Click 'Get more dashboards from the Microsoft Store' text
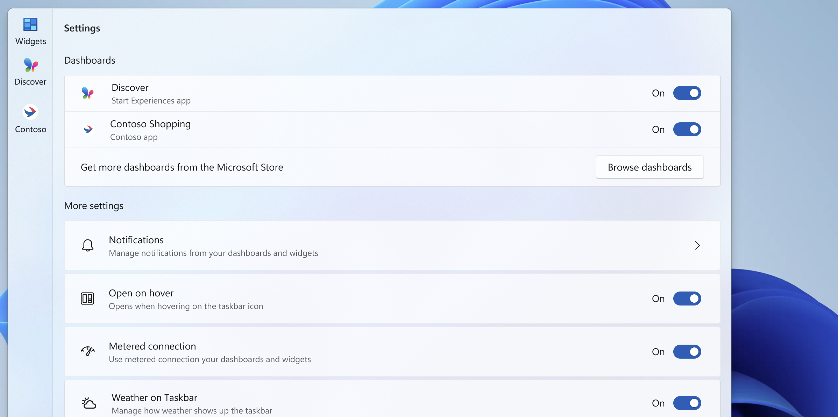The height and width of the screenshot is (417, 838). [182, 167]
